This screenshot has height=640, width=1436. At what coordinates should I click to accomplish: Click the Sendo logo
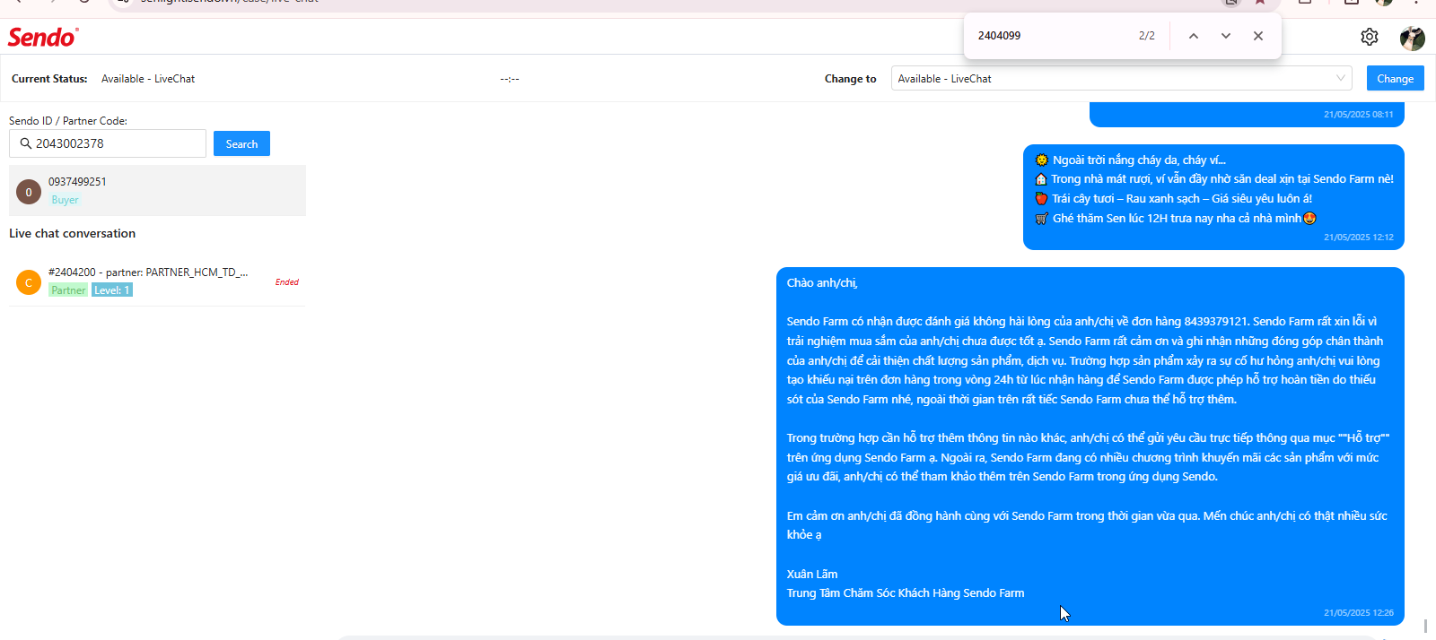43,38
